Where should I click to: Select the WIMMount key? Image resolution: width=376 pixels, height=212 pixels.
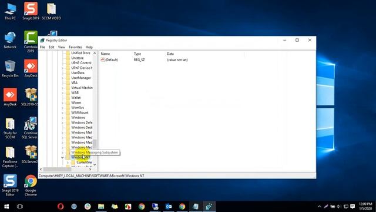coord(80,112)
